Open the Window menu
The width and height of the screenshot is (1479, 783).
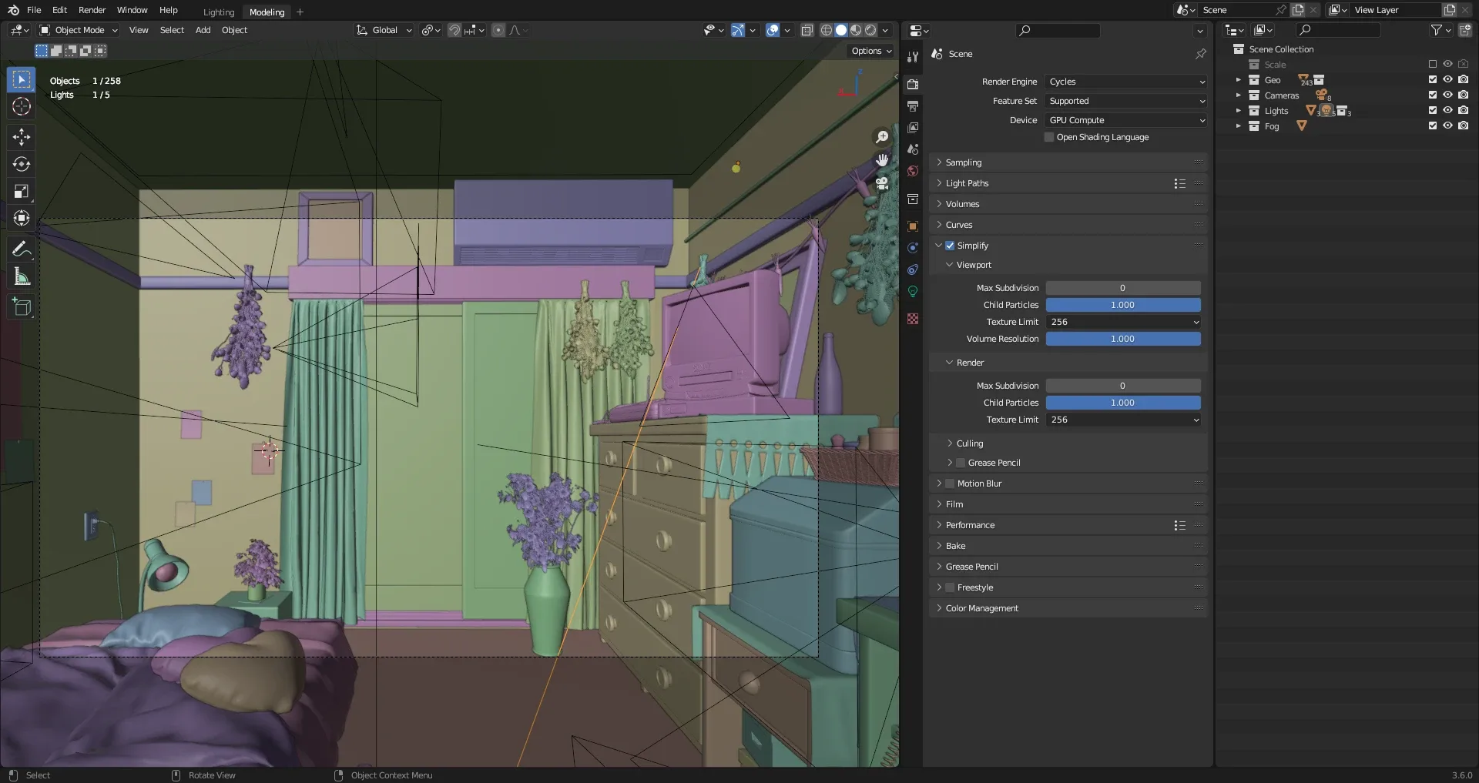(132, 10)
